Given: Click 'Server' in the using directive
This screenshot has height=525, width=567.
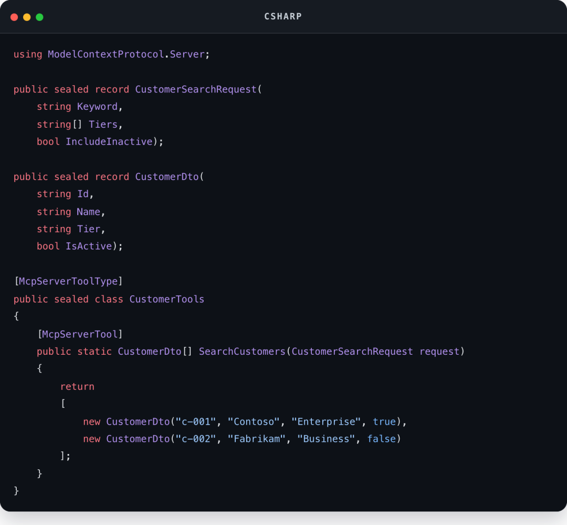Looking at the screenshot, I should [187, 54].
